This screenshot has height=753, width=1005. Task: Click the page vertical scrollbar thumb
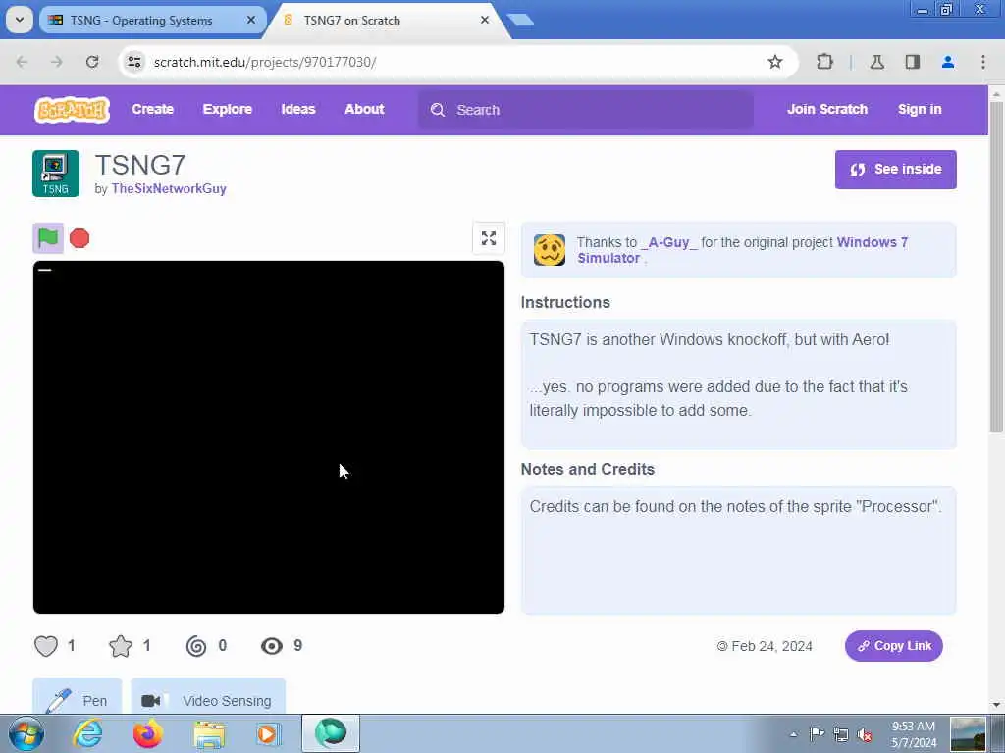click(x=996, y=267)
